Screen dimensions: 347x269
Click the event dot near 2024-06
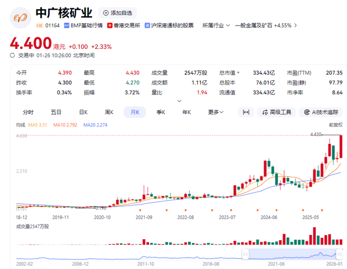[x=277, y=210]
